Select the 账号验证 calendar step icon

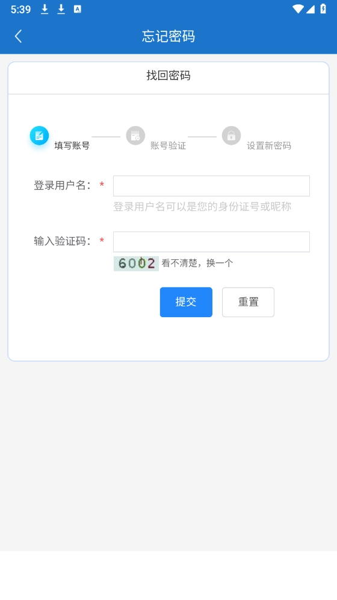[x=135, y=136]
